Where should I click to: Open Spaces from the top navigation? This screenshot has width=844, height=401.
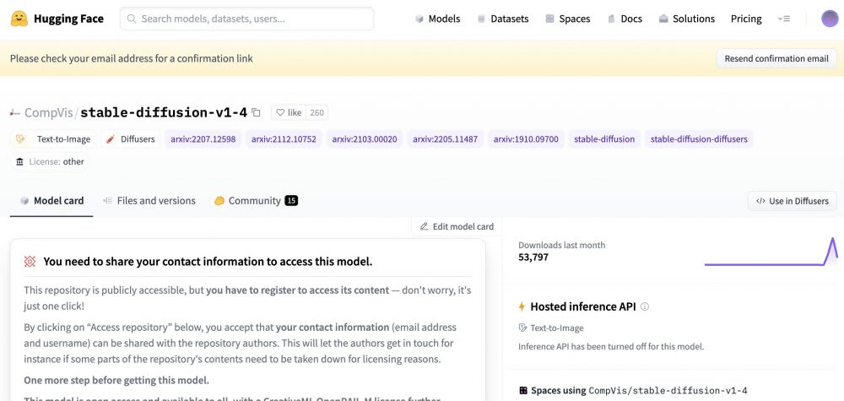(568, 19)
